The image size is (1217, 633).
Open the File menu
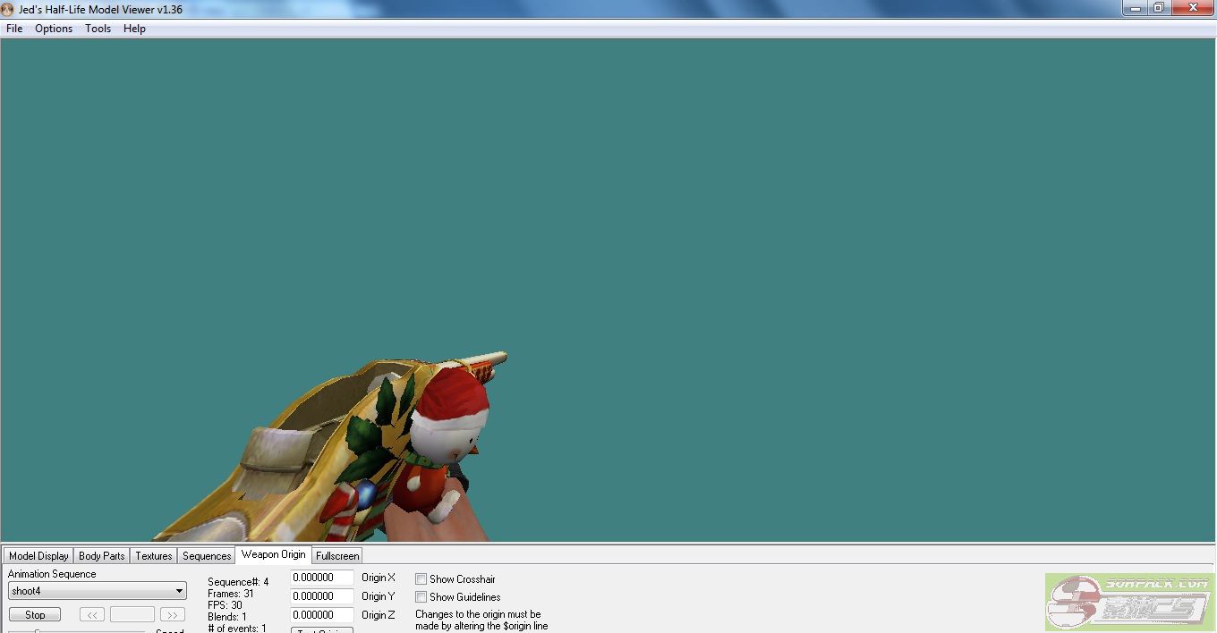(14, 29)
